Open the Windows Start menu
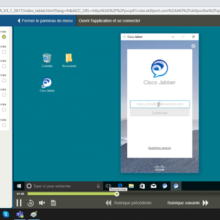The width and height of the screenshot is (220, 220). [19, 186]
